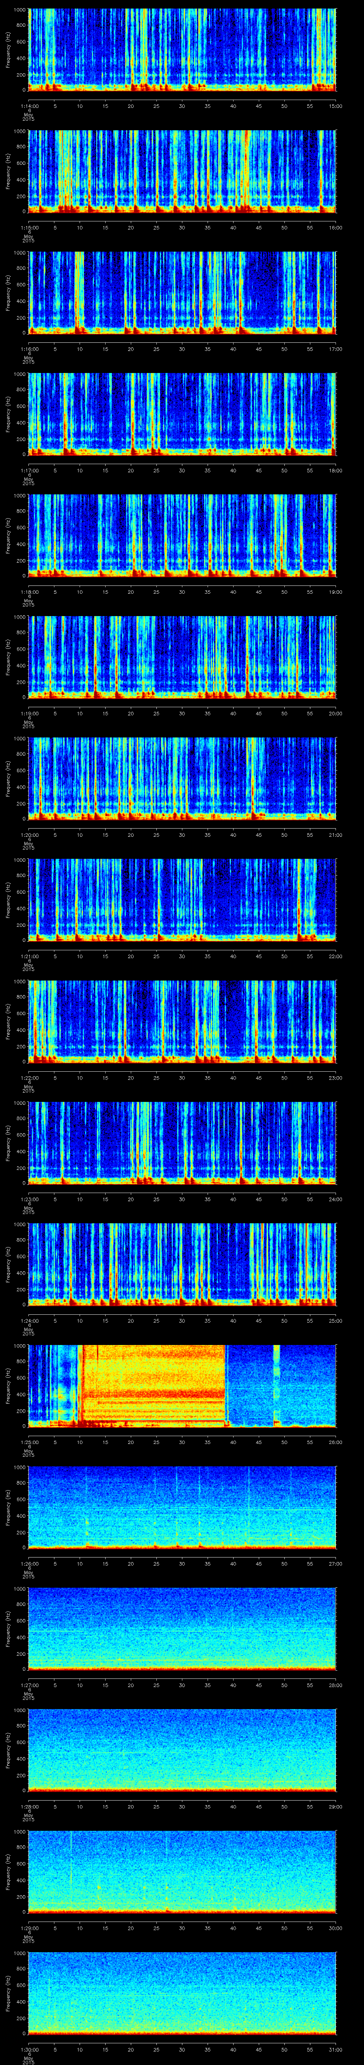Select the 1:27:00 spectrogram panel
This screenshot has height=2065, width=364.
(182, 1628)
